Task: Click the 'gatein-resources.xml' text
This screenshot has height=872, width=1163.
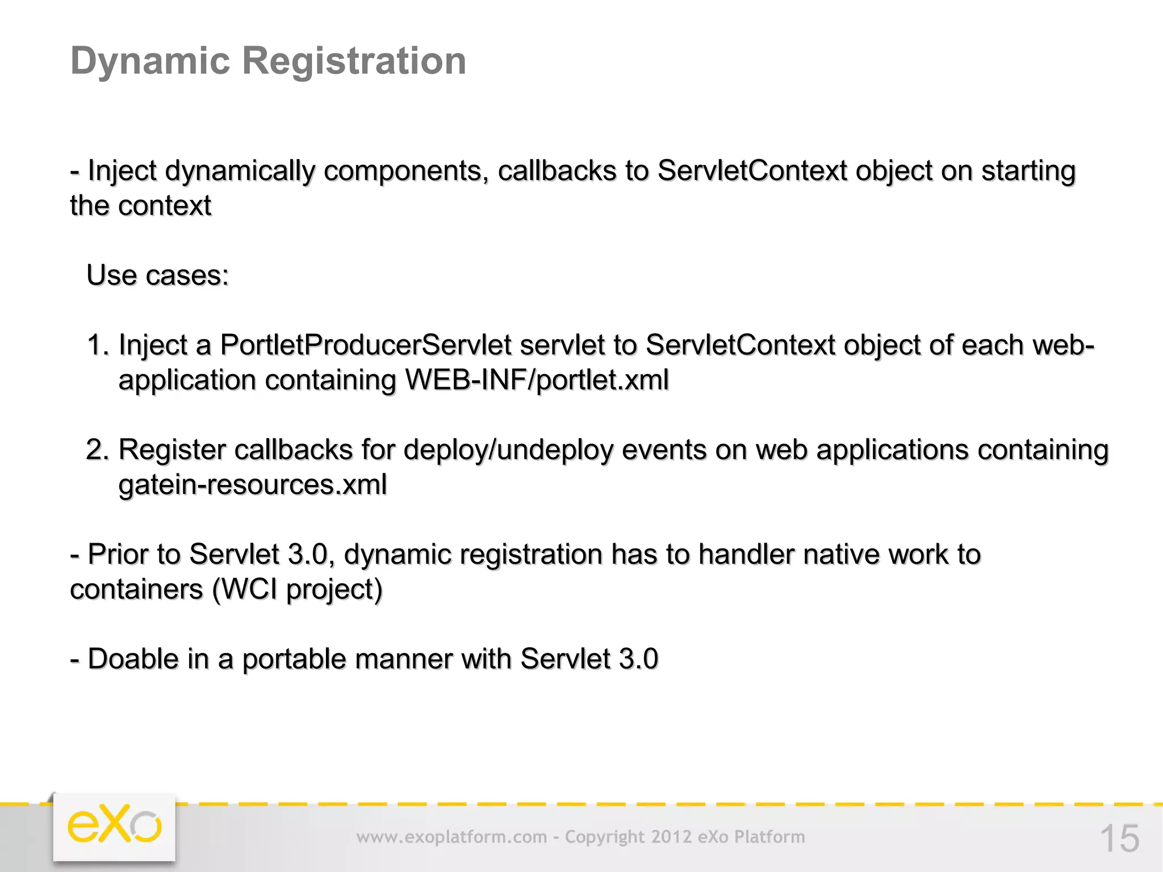Action: (253, 485)
